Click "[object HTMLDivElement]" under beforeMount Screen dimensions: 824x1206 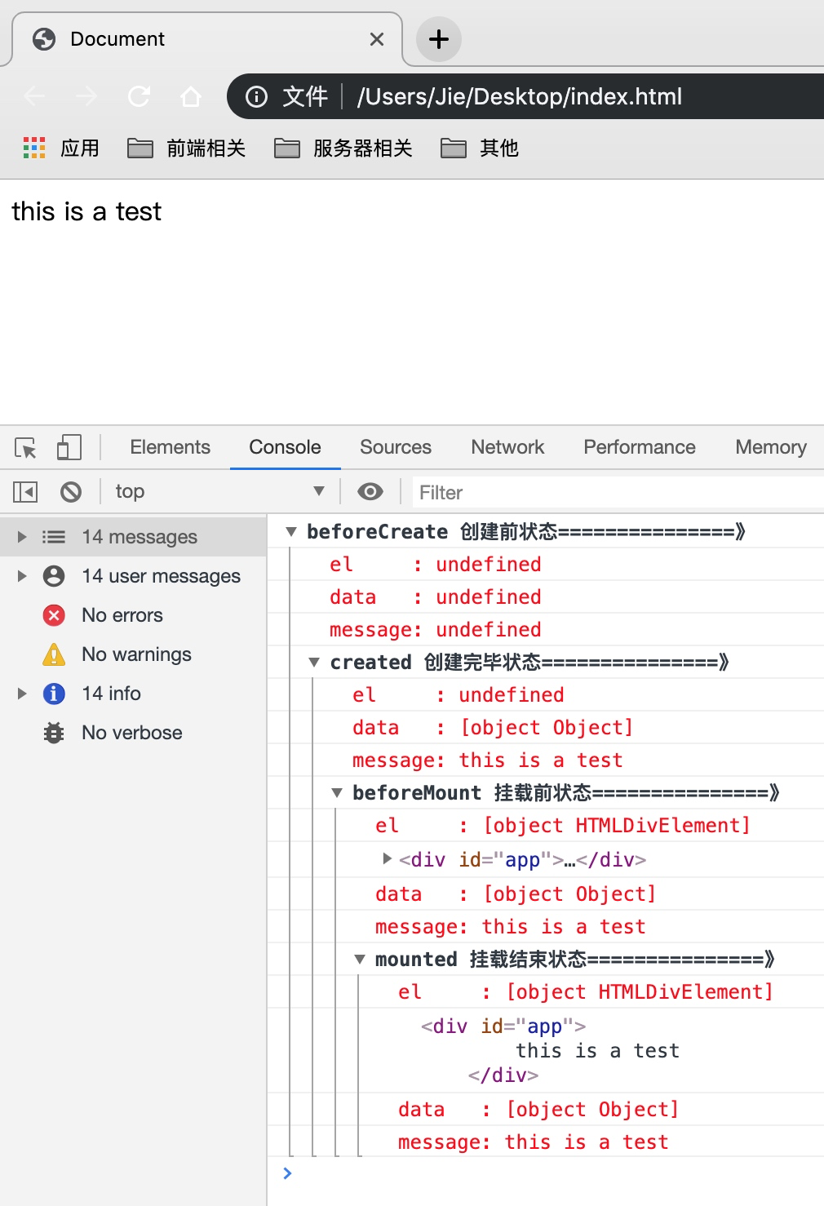(617, 826)
